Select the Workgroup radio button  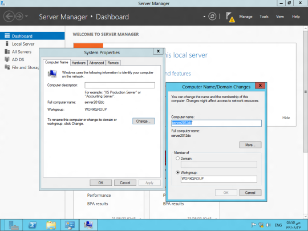pos(177,172)
